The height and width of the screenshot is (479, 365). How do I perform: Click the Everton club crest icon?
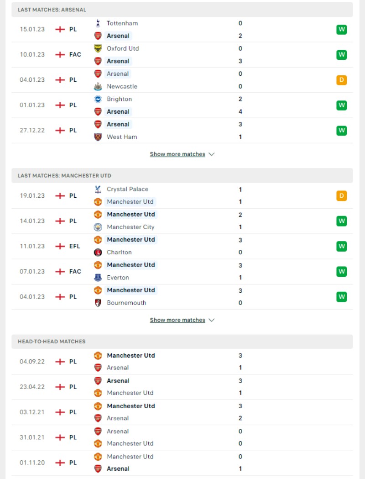click(98, 277)
